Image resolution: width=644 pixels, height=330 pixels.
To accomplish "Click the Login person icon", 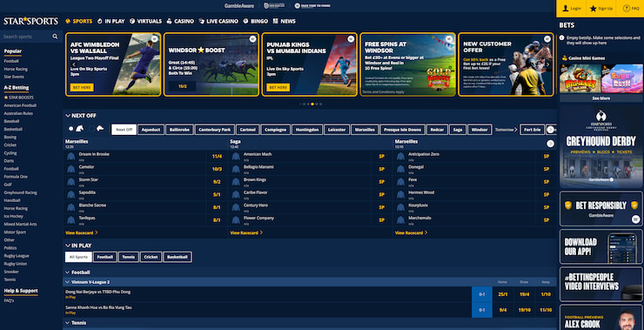I will click(566, 8).
